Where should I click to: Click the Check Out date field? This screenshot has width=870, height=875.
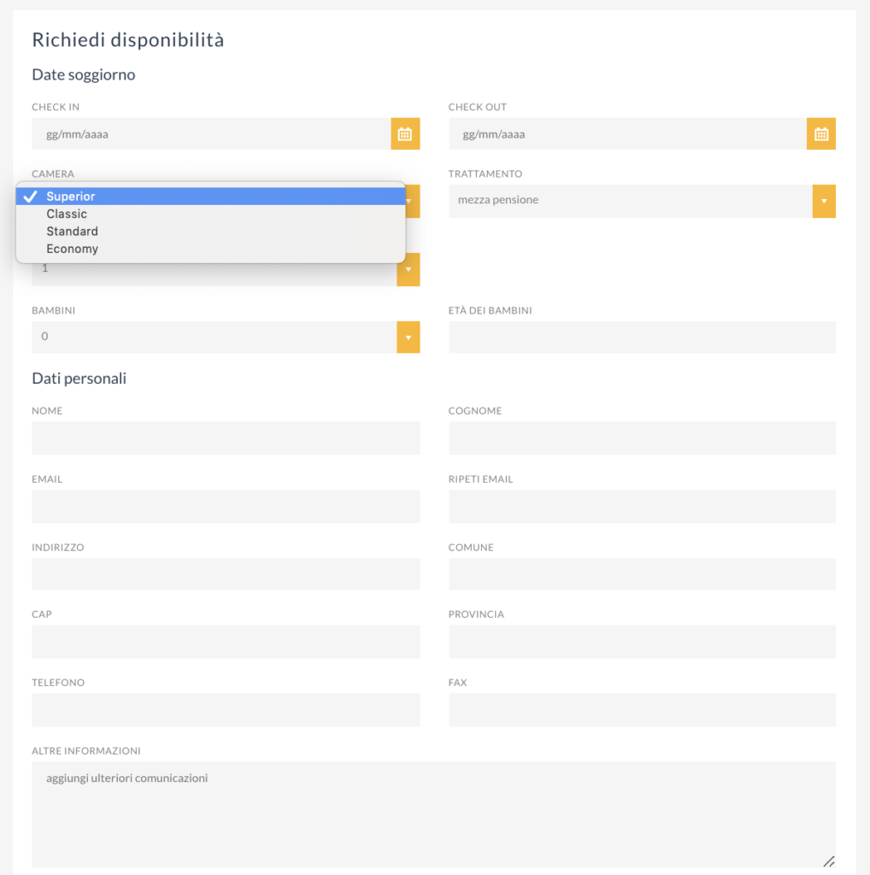(x=628, y=134)
